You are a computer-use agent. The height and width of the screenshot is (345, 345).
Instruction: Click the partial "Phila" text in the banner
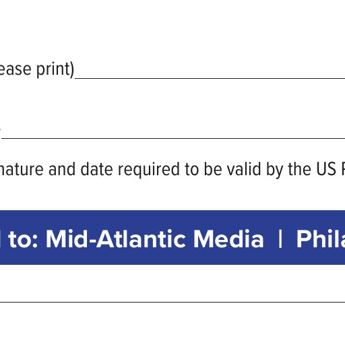[x=321, y=239]
